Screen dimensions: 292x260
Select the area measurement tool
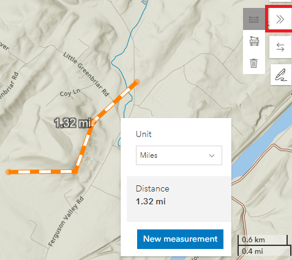[254, 41]
